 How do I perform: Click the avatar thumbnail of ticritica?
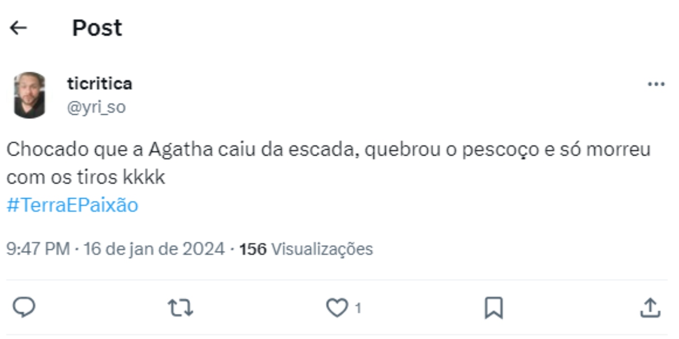point(30,93)
